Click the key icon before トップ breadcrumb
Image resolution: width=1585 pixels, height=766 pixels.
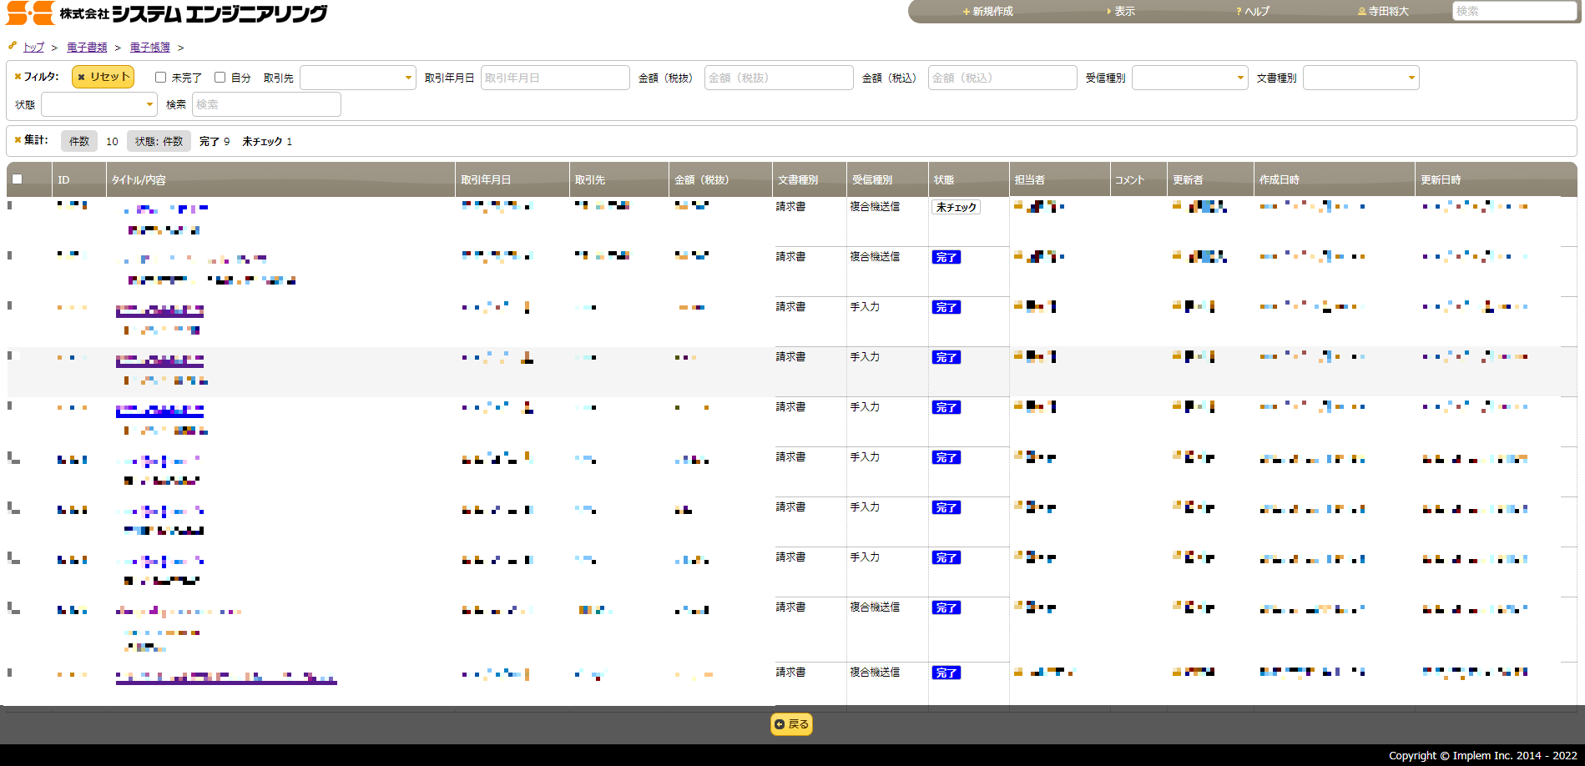[13, 46]
